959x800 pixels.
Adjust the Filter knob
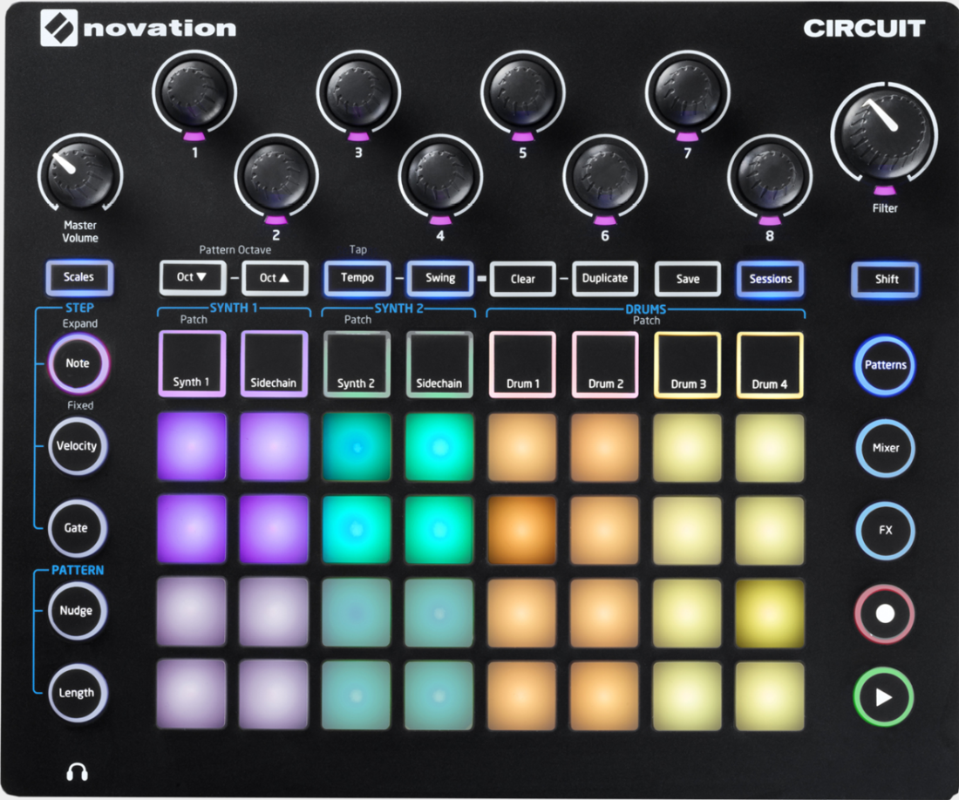click(885, 135)
